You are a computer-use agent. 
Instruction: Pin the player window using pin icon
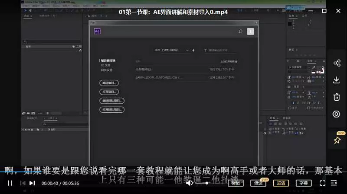[x=337, y=140]
